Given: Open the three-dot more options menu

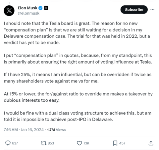Looking at the screenshot, I should (152, 10).
